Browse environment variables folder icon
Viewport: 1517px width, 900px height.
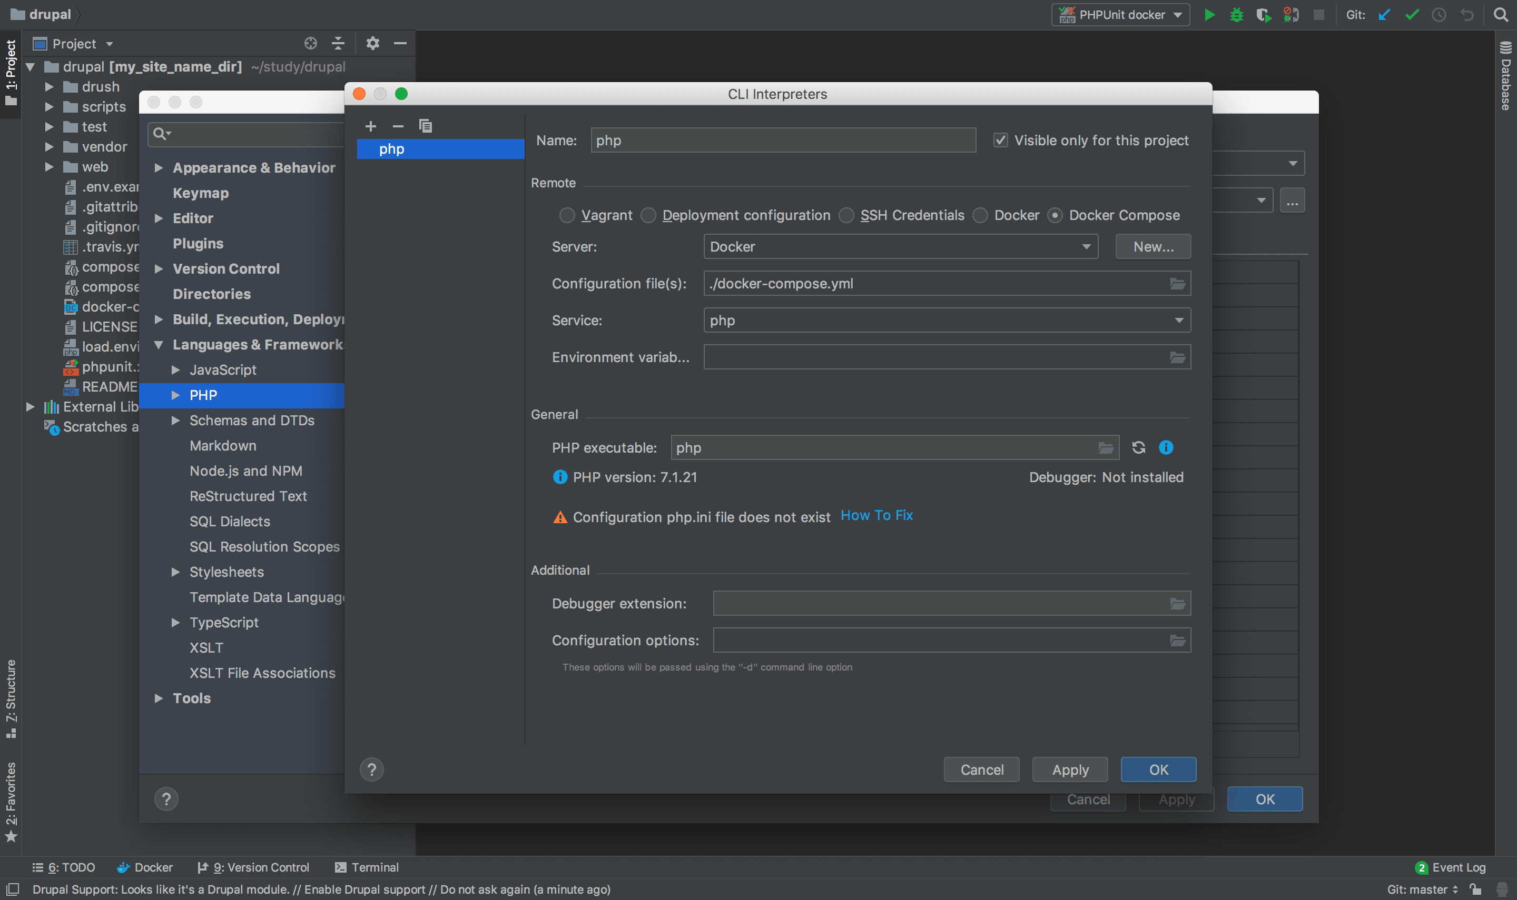click(1177, 357)
